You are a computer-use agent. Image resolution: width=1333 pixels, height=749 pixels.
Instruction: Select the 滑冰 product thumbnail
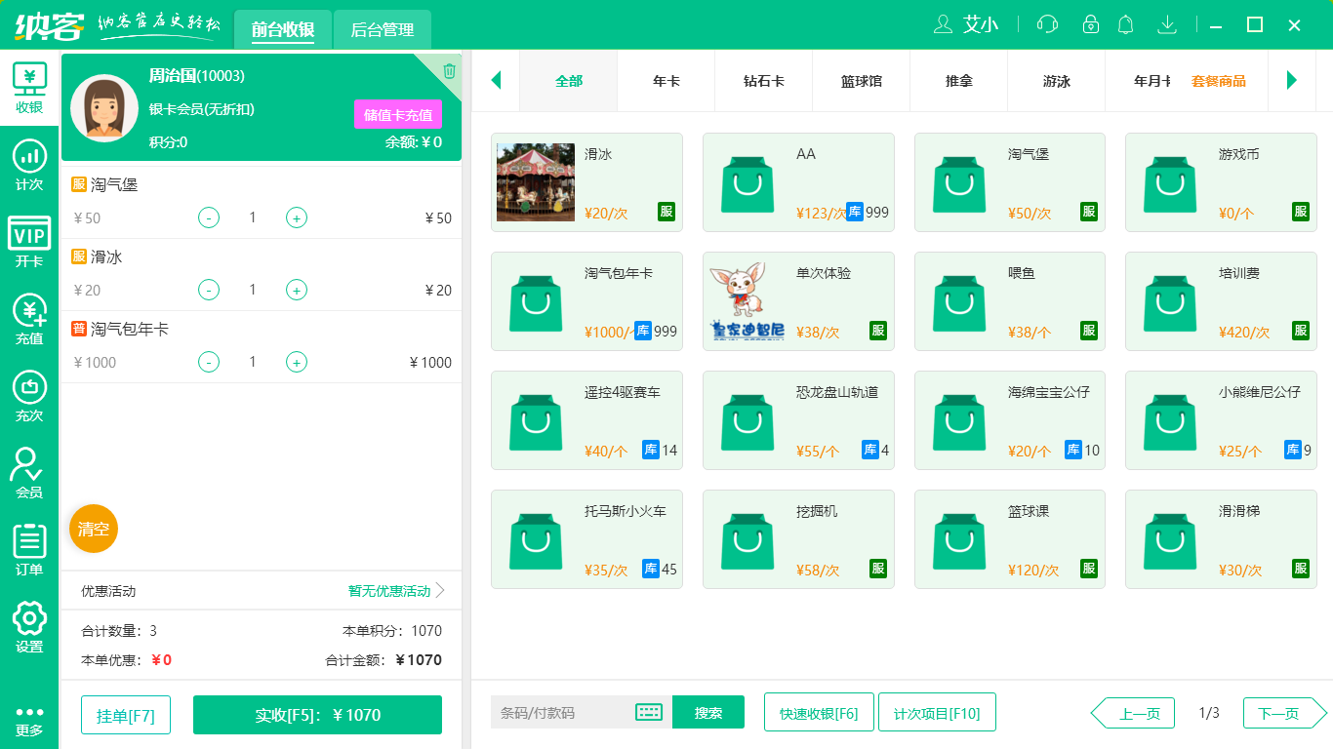click(x=536, y=182)
